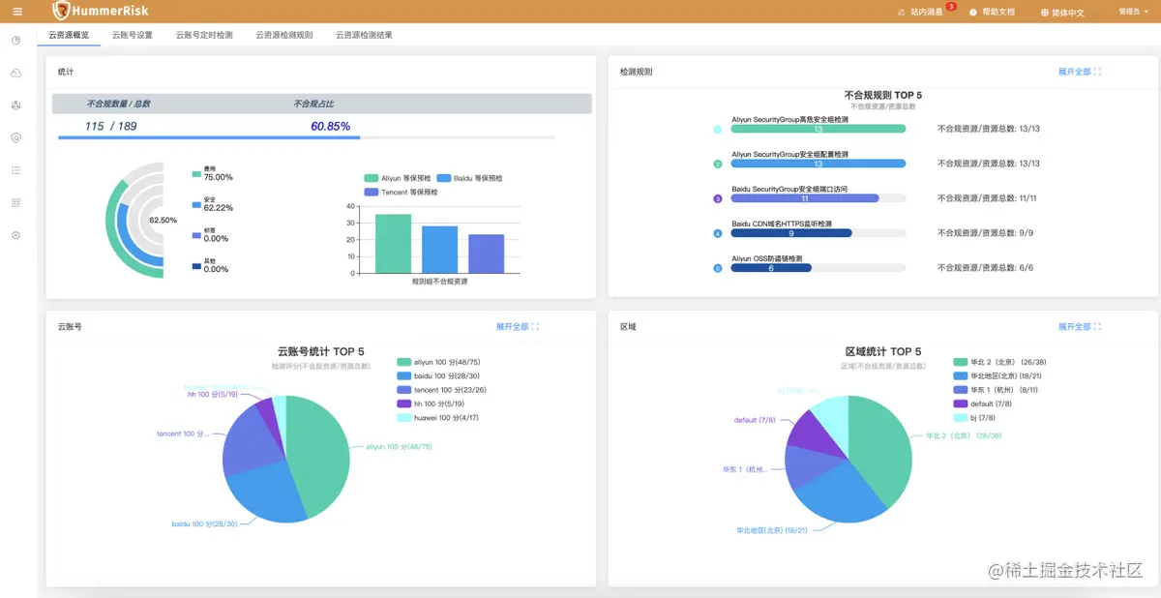Click the Aliyun SecurityGroup高危安全组检测 rule bar
This screenshot has height=598, width=1161.
click(x=818, y=129)
